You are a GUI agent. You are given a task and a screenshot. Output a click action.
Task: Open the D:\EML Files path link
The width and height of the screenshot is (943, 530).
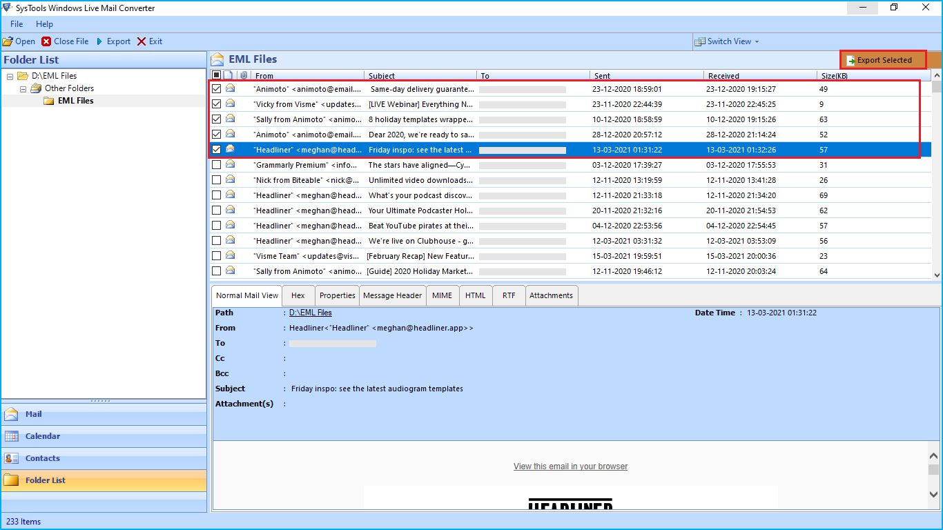click(310, 313)
